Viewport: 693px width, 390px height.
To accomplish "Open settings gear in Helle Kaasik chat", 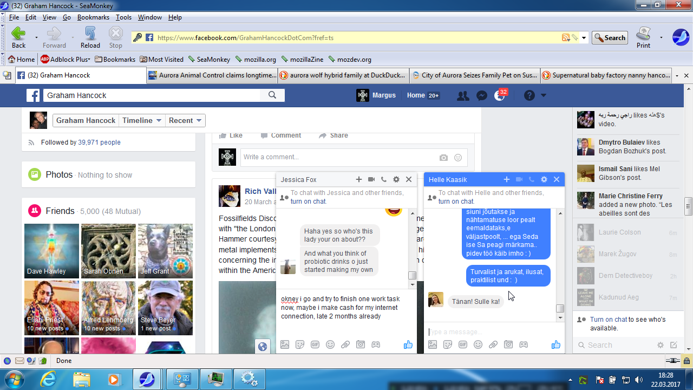I will pos(544,179).
